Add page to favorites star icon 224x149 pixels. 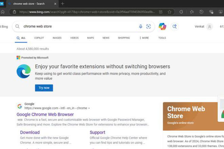pyautogui.click(x=169, y=12)
